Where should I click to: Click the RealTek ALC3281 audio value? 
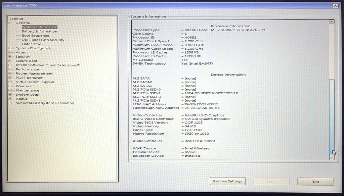point(200,141)
